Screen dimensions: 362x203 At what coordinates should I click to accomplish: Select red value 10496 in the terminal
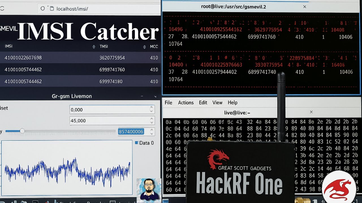click(x=176, y=30)
